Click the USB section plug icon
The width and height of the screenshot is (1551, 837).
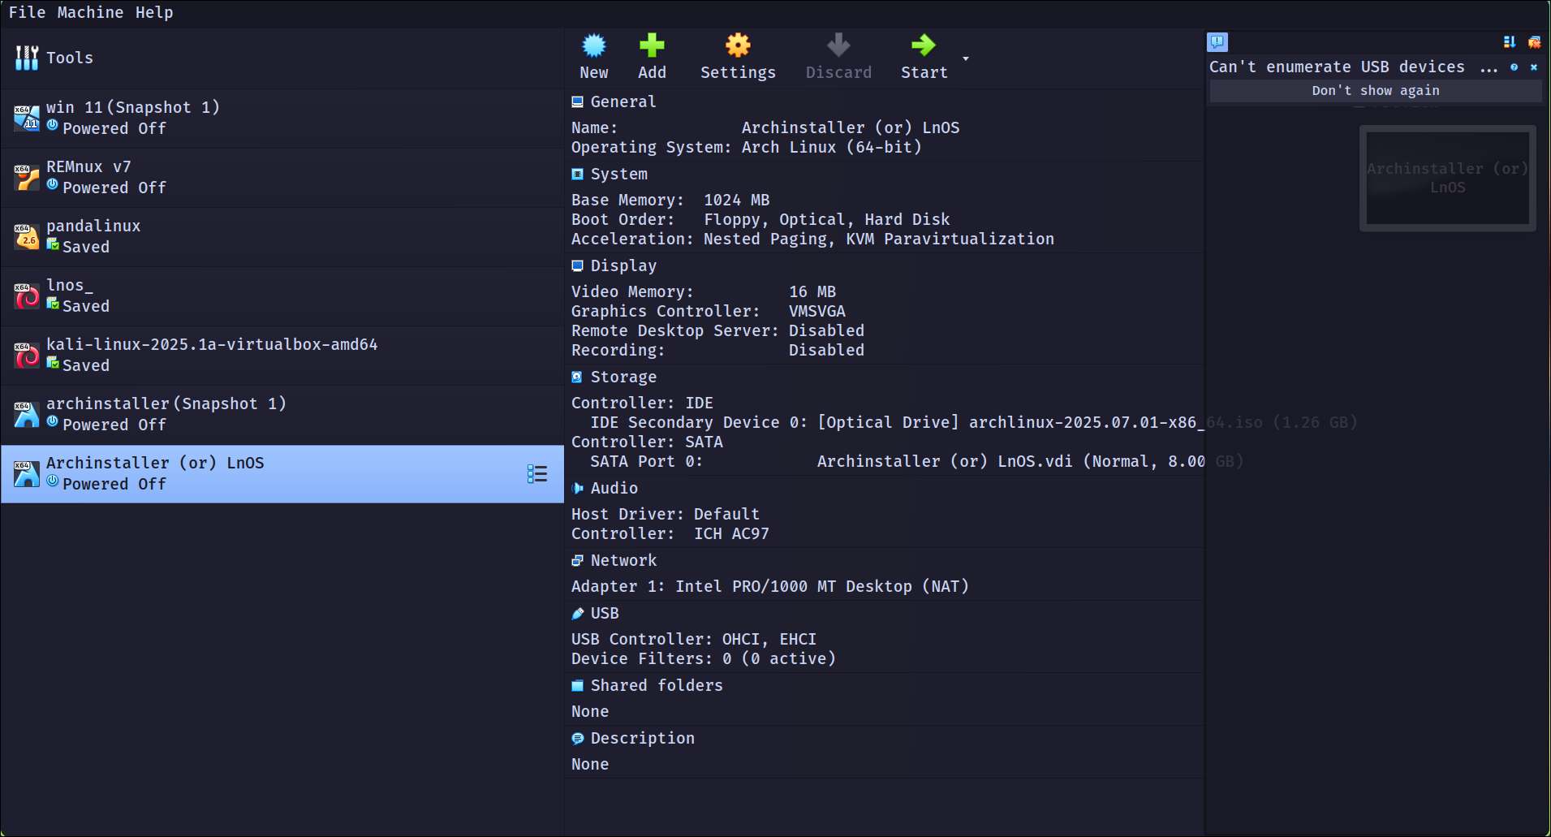577,613
